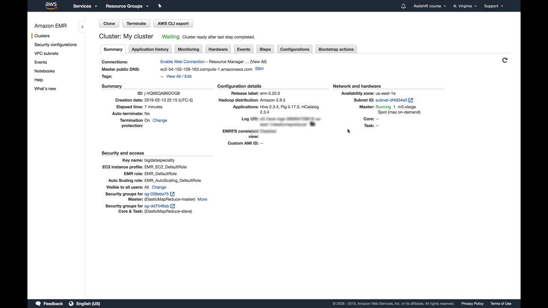This screenshot has height=308, width=548.
Task: Click the release label emr-5.20.0
Action: pyautogui.click(x=270, y=93)
